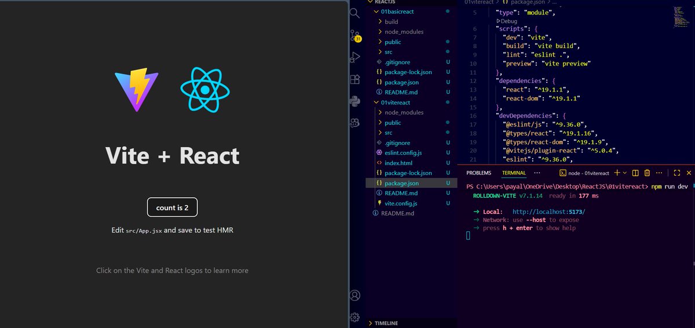Open the http://localhost:5173/ link in terminal
This screenshot has height=328, width=695.
548,212
